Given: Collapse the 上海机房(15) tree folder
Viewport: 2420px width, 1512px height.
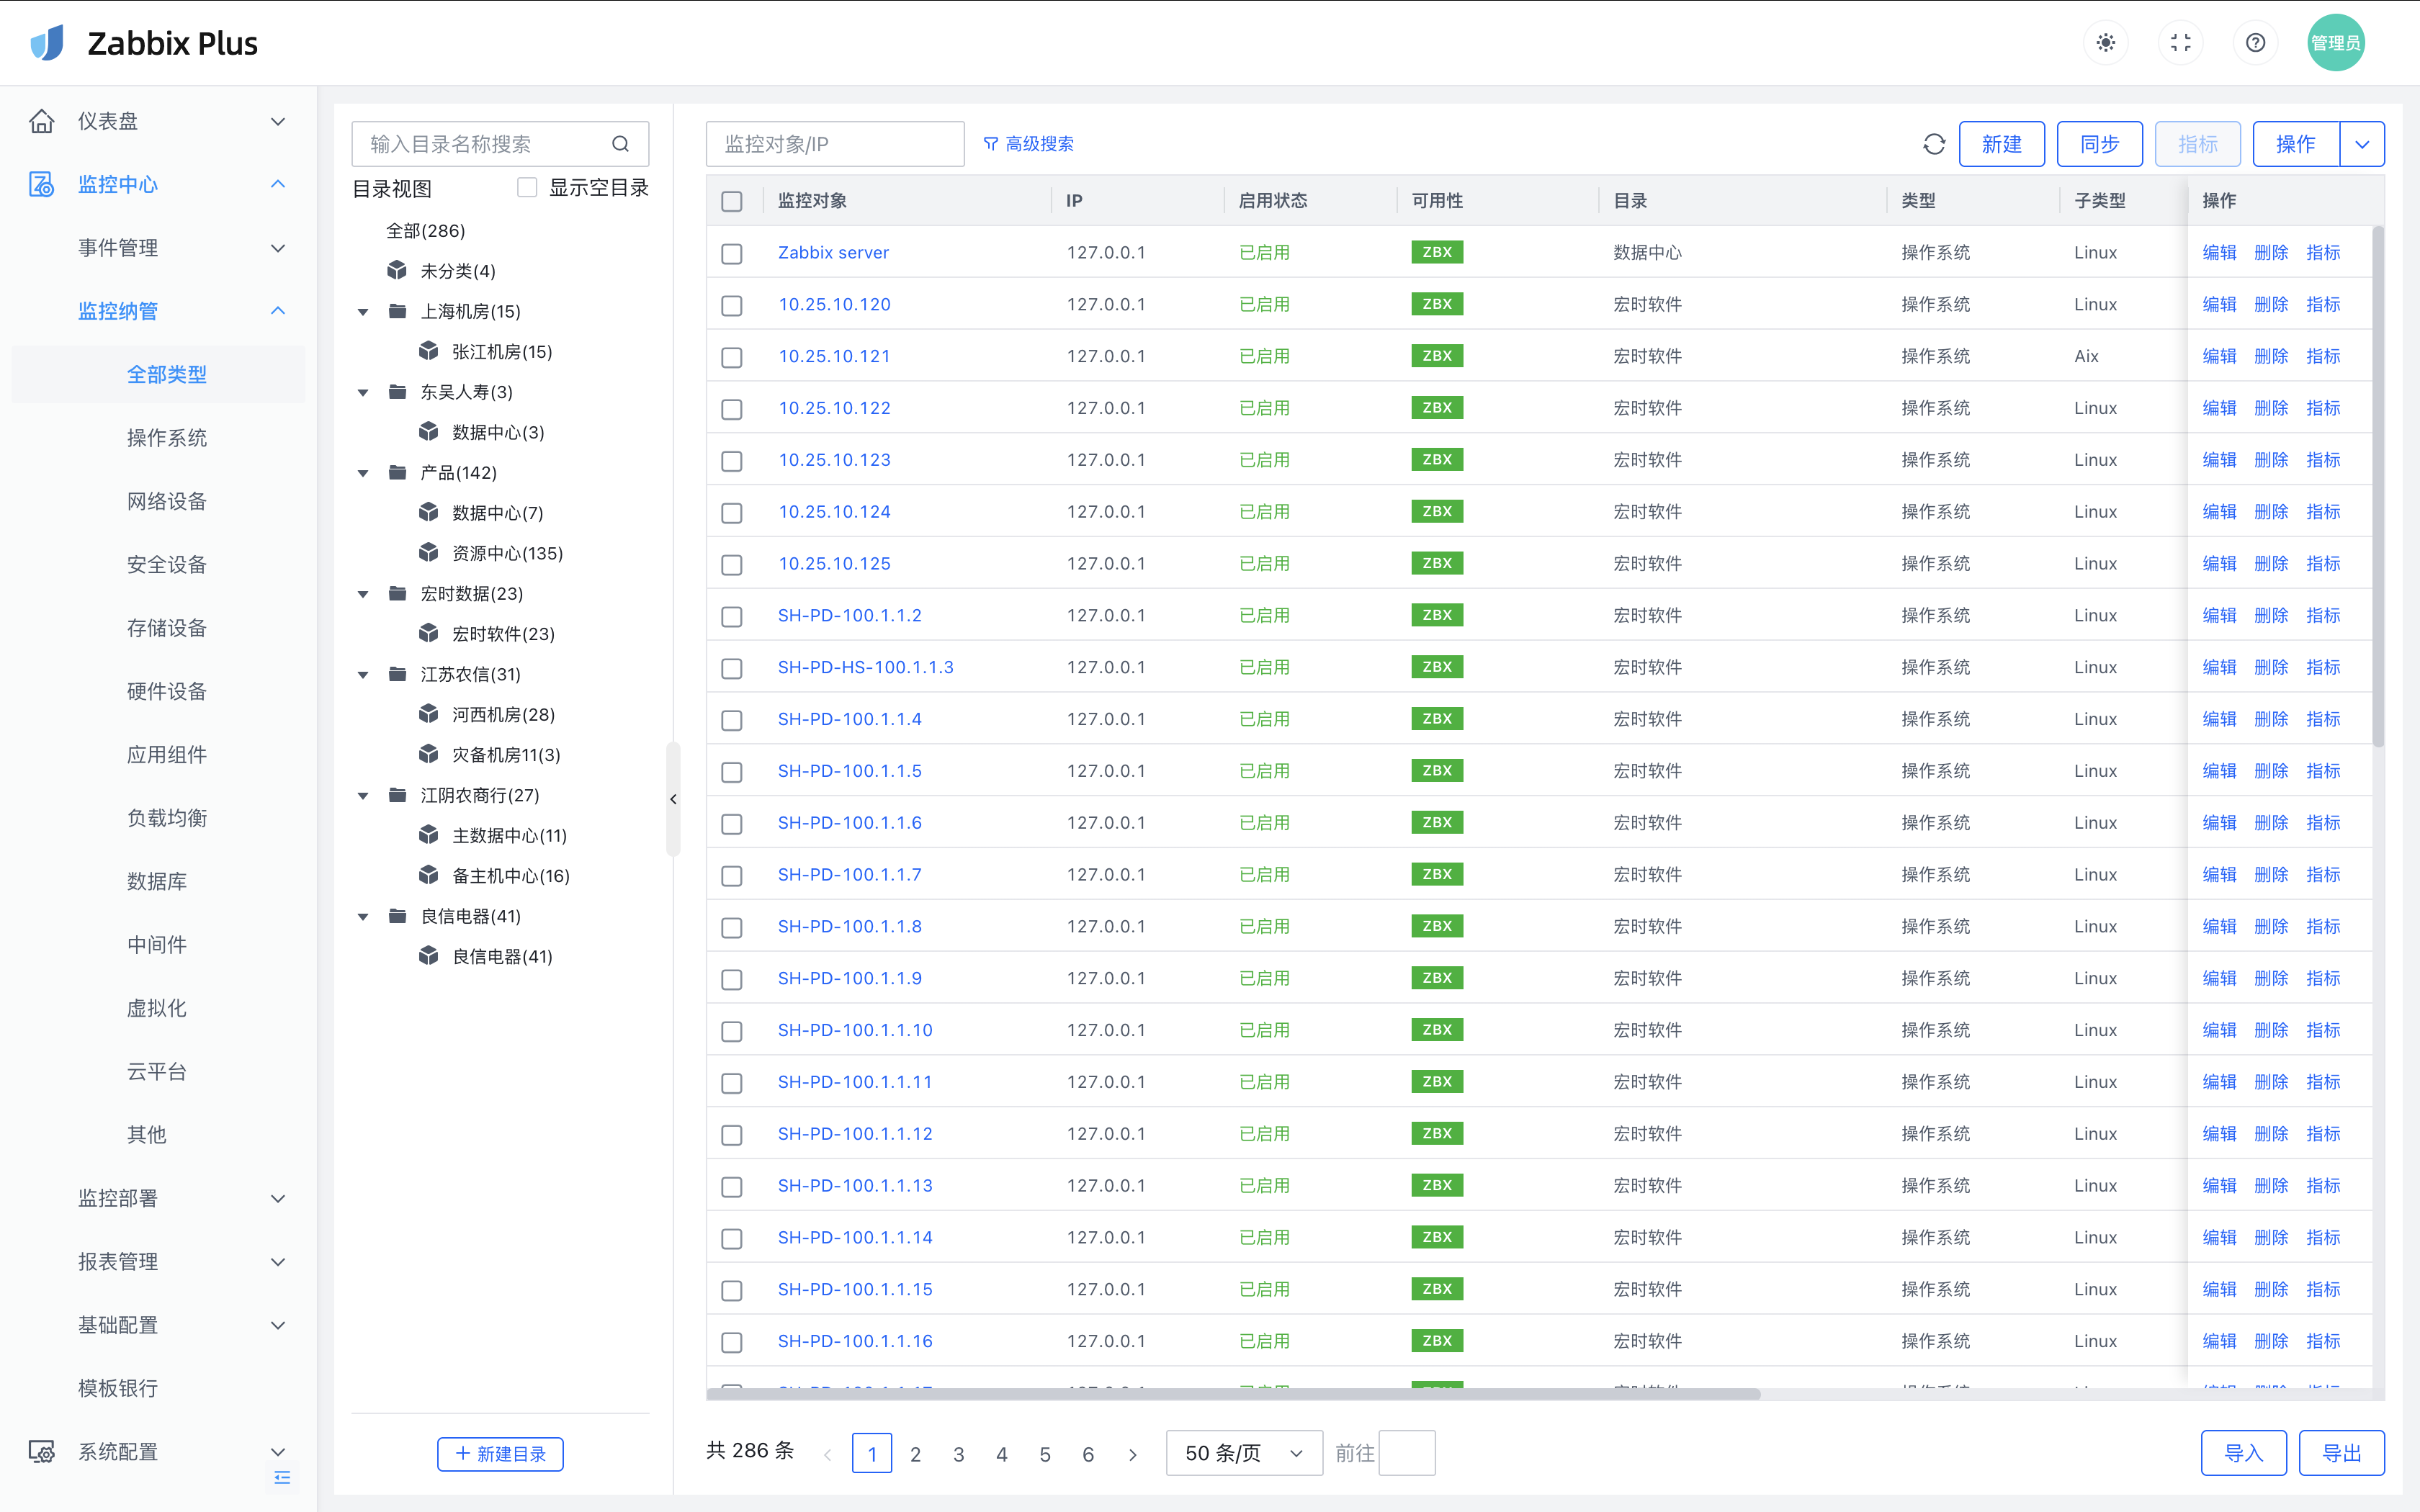Looking at the screenshot, I should [x=363, y=312].
